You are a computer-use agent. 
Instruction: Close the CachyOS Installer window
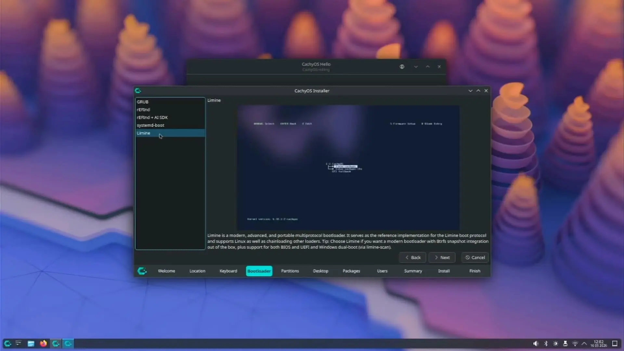coord(486,91)
